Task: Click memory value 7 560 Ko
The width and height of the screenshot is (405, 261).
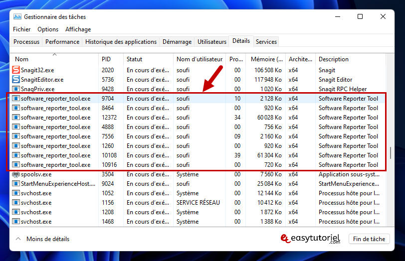Action: point(271,174)
